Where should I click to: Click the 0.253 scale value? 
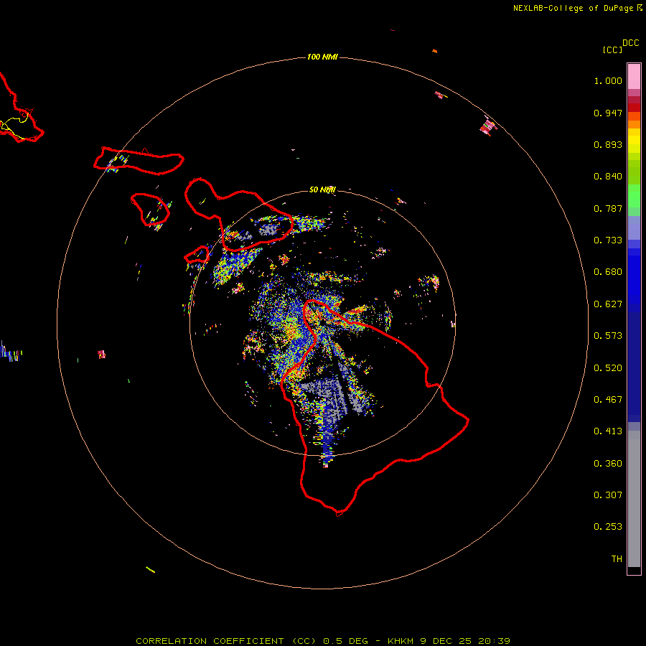pos(608,527)
